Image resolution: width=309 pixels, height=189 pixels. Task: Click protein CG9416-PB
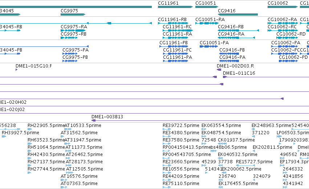[229, 54]
